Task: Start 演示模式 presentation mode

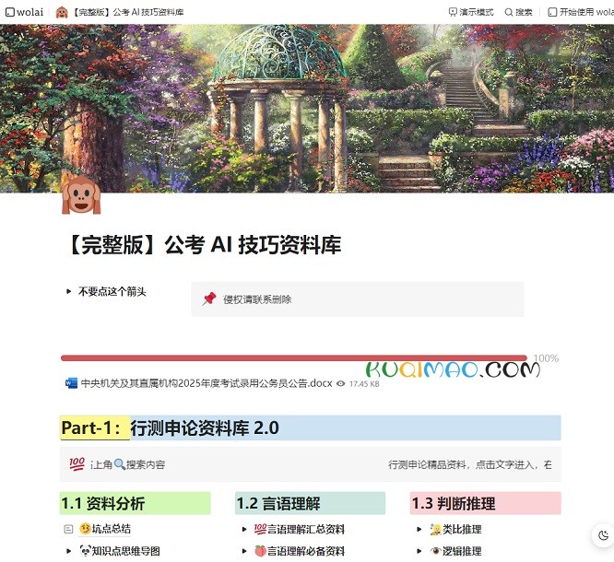Action: [471, 12]
